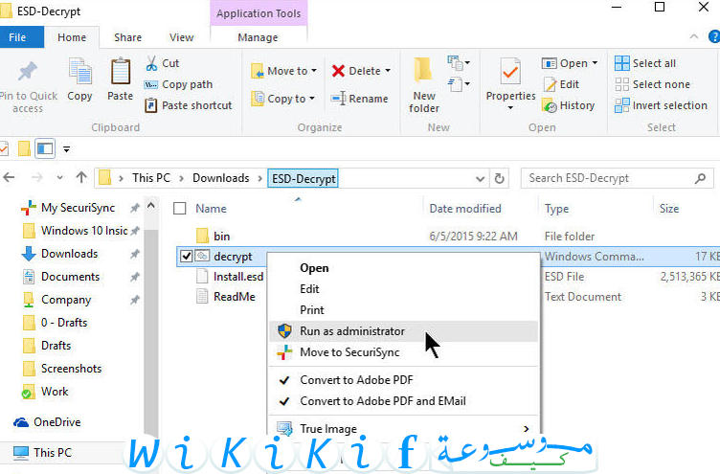This screenshot has height=474, width=720.
Task: Uncheck the decrypt file checkbox
Action: 186,256
